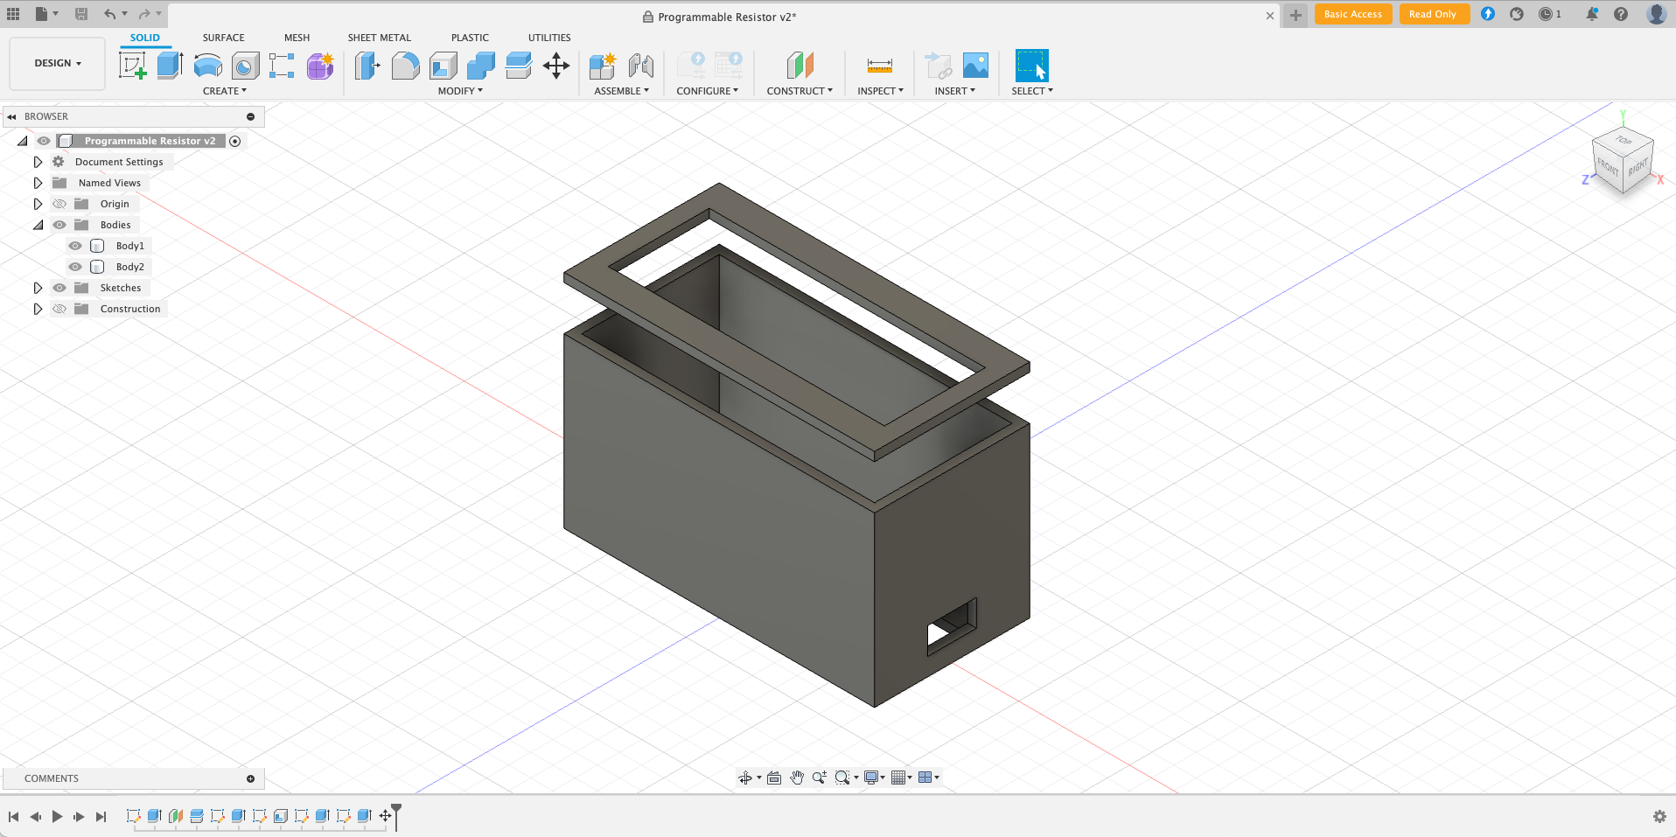Select the Shell tool icon

click(x=443, y=66)
